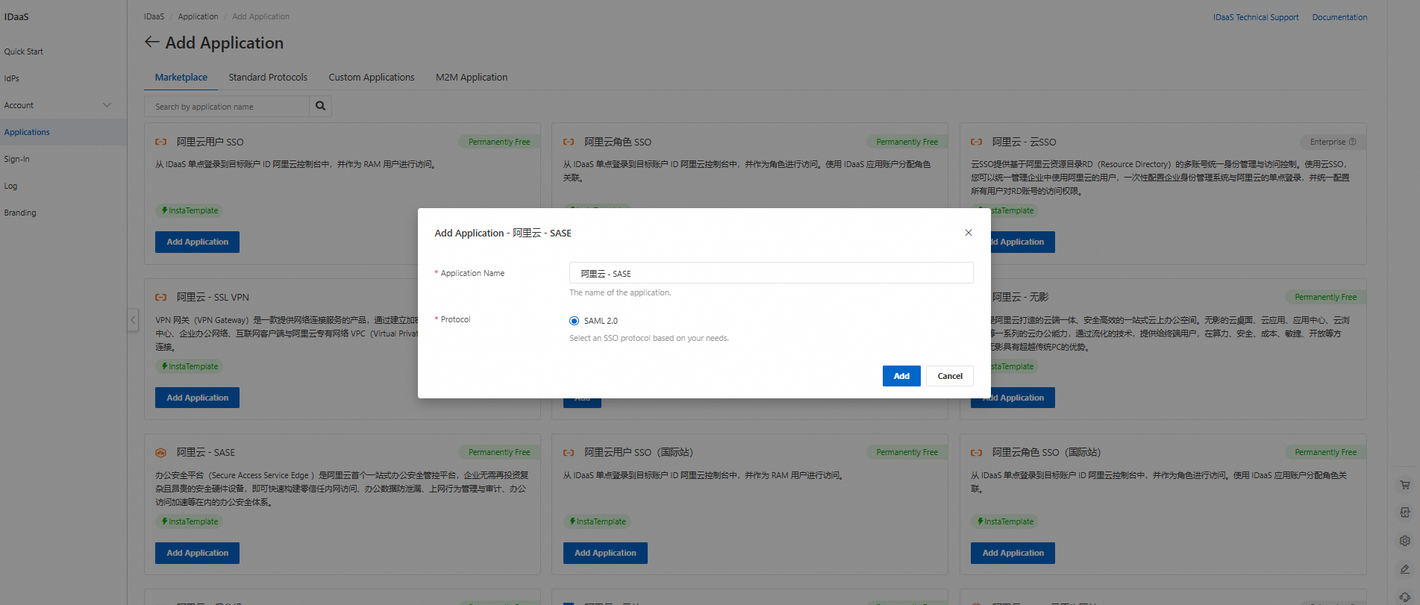
Task: Click the headset support icon
Action: tap(1405, 597)
